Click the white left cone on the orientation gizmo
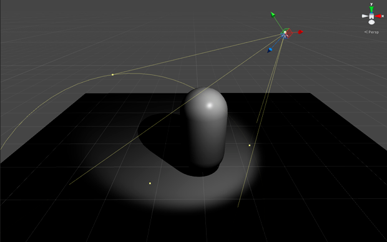The width and height of the screenshot is (387, 242). (365, 16)
